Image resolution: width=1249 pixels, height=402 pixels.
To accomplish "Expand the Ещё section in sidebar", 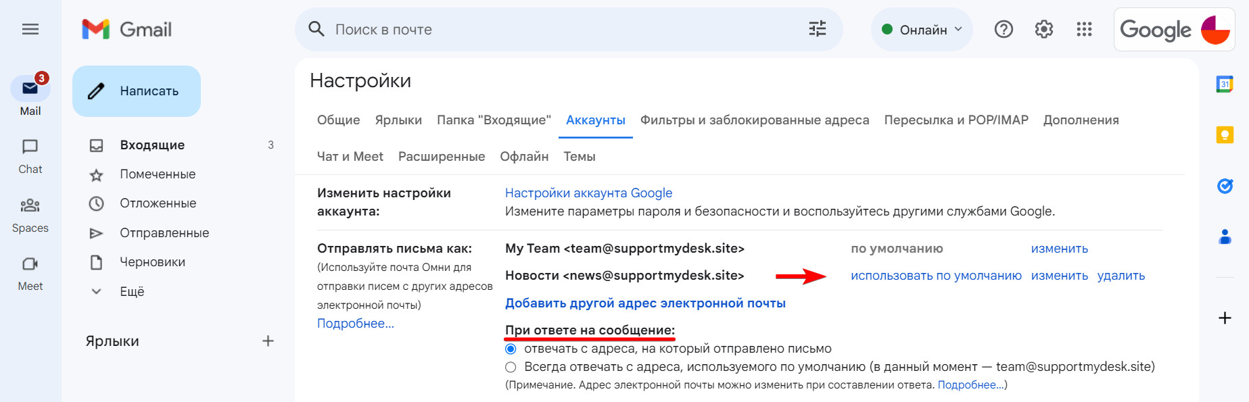I will click(132, 291).
